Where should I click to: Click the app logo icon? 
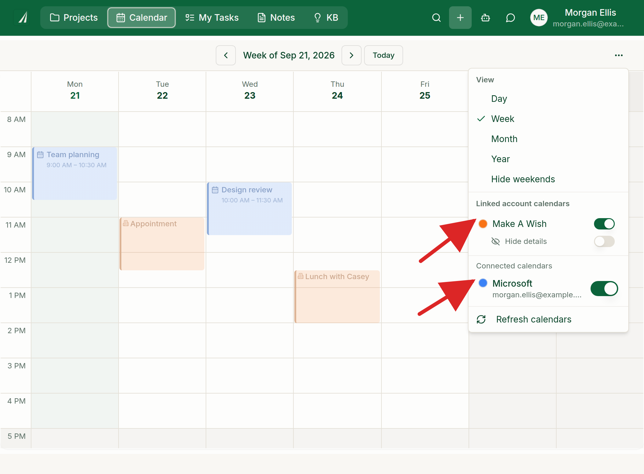click(22, 18)
